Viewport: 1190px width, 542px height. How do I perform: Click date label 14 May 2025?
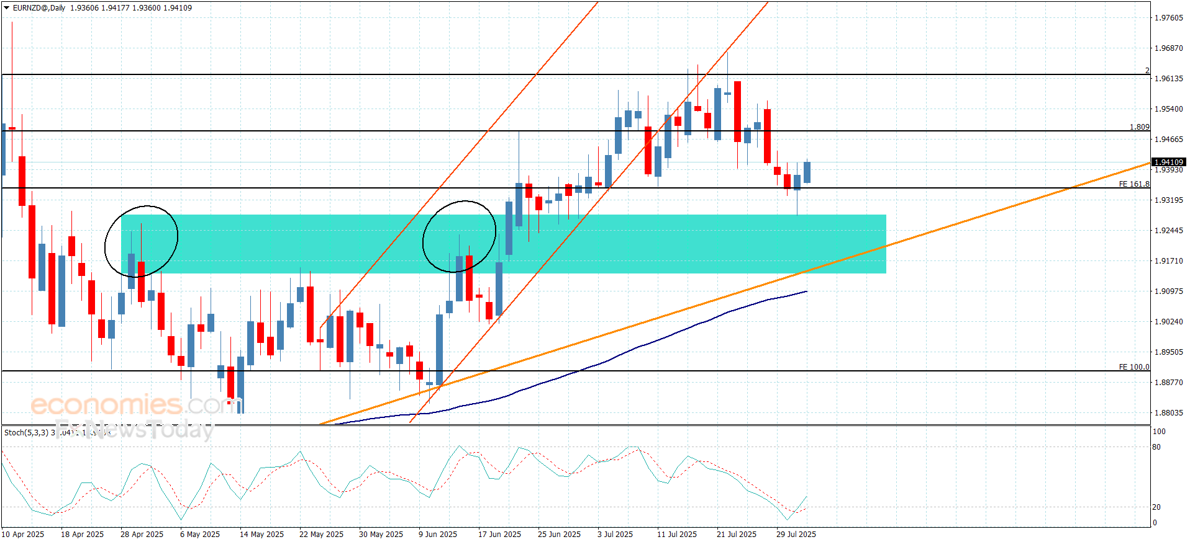[261, 535]
